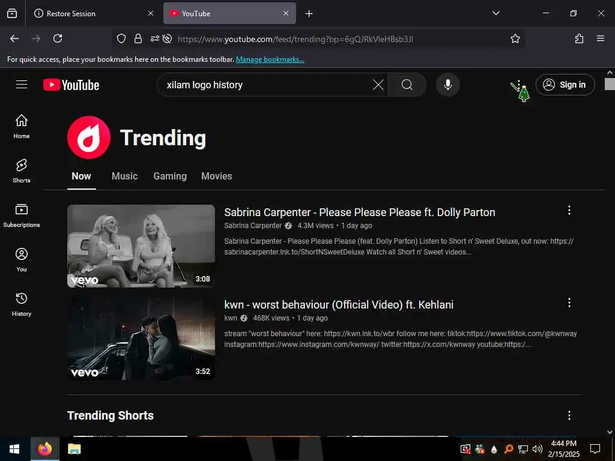
Task: Open the YouTube hamburger guide menu
Action: pos(22,85)
